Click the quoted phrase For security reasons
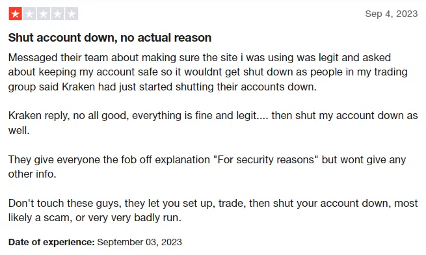 coord(266,159)
